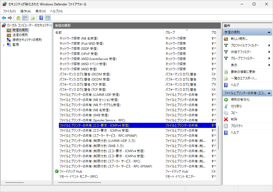
Task: Select rule ファイルとプリンターの共有 (NB セッション受信)
Action: (x=89, y=100)
